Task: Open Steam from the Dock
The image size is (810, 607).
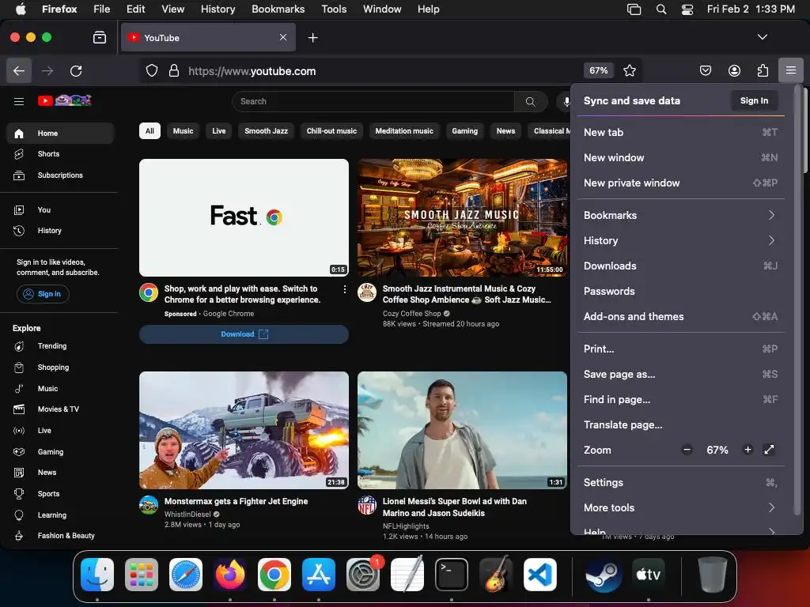Action: click(x=604, y=575)
